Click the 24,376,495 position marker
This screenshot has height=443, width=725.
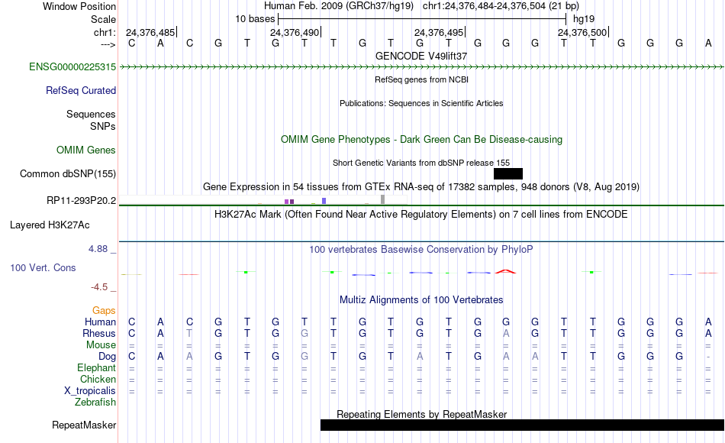440,32
